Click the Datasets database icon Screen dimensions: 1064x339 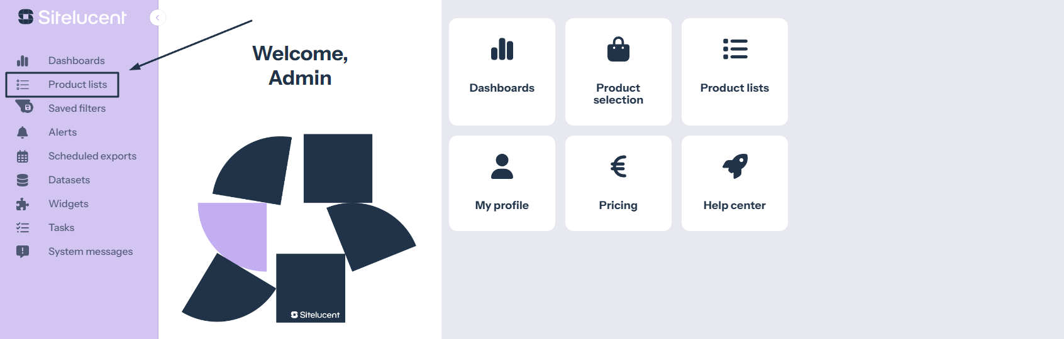[x=23, y=180]
